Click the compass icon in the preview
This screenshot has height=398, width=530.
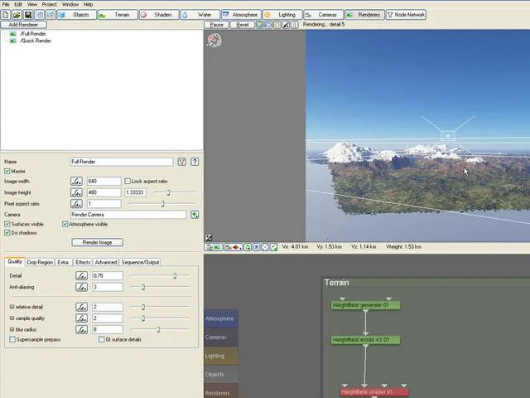pyautogui.click(x=214, y=41)
